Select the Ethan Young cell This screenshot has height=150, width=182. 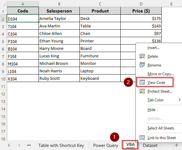click(x=59, y=41)
